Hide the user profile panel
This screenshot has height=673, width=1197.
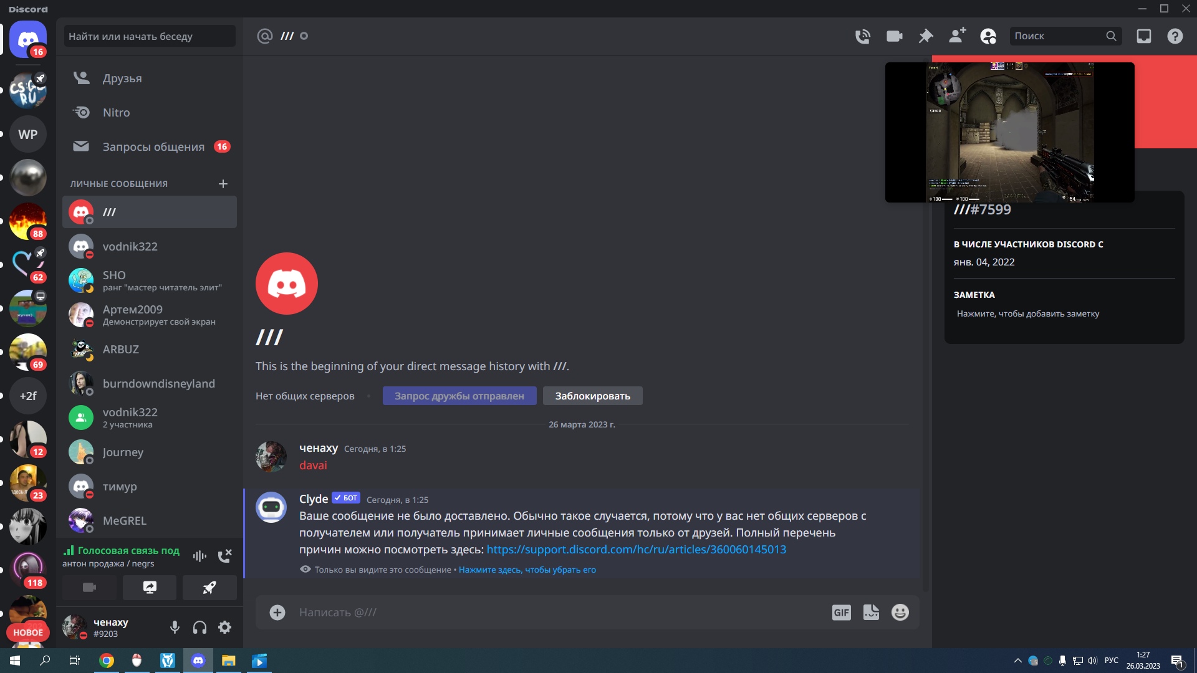coord(988,36)
